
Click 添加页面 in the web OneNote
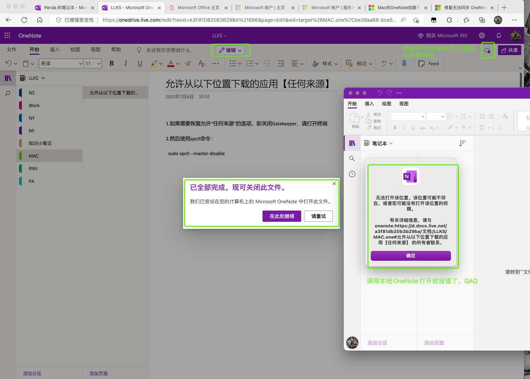(x=98, y=373)
